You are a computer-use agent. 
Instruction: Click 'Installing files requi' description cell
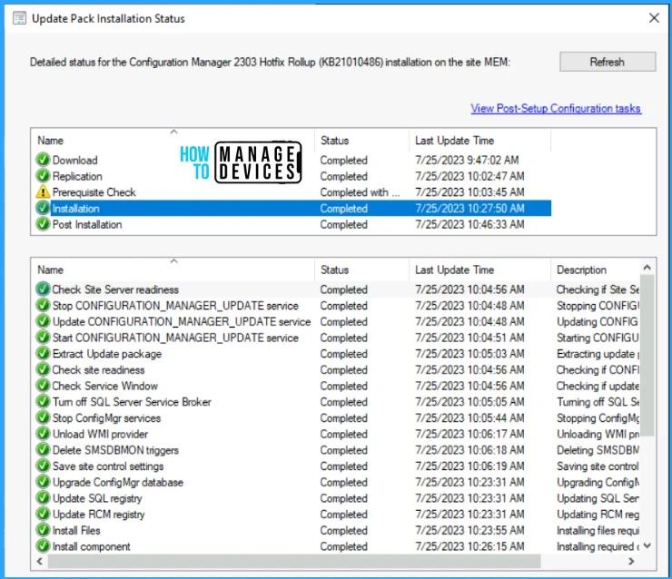pyautogui.click(x=598, y=531)
